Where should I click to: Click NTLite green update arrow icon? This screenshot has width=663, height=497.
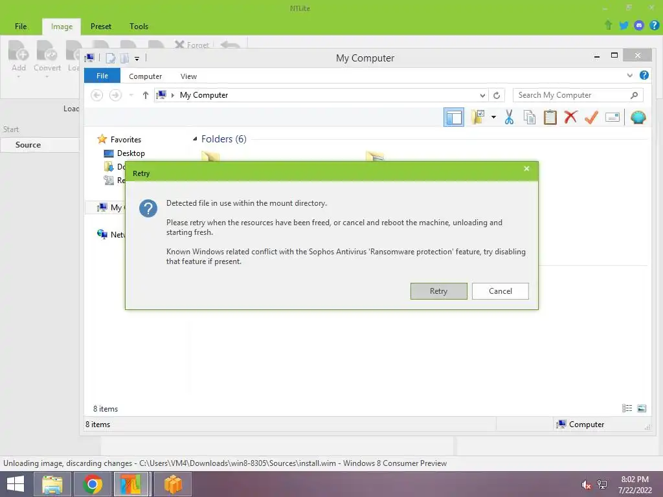click(x=608, y=25)
